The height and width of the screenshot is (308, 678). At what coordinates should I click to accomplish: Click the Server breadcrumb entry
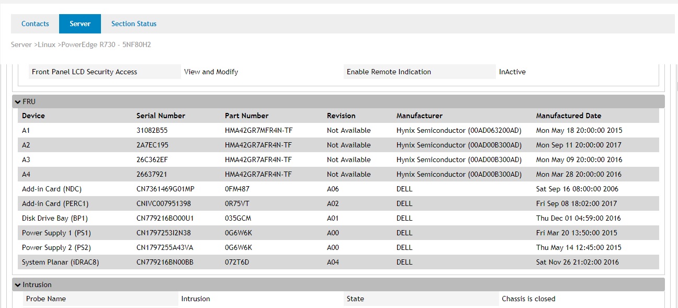tap(20, 44)
